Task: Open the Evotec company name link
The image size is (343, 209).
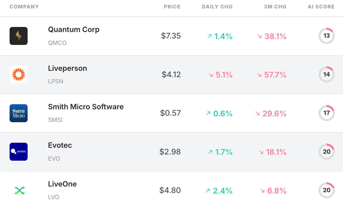Action: coord(60,146)
